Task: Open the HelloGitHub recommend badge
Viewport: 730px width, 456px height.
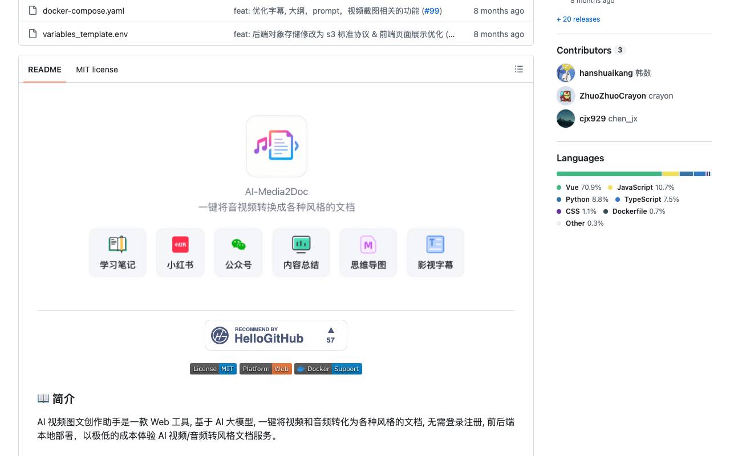Action: point(276,335)
